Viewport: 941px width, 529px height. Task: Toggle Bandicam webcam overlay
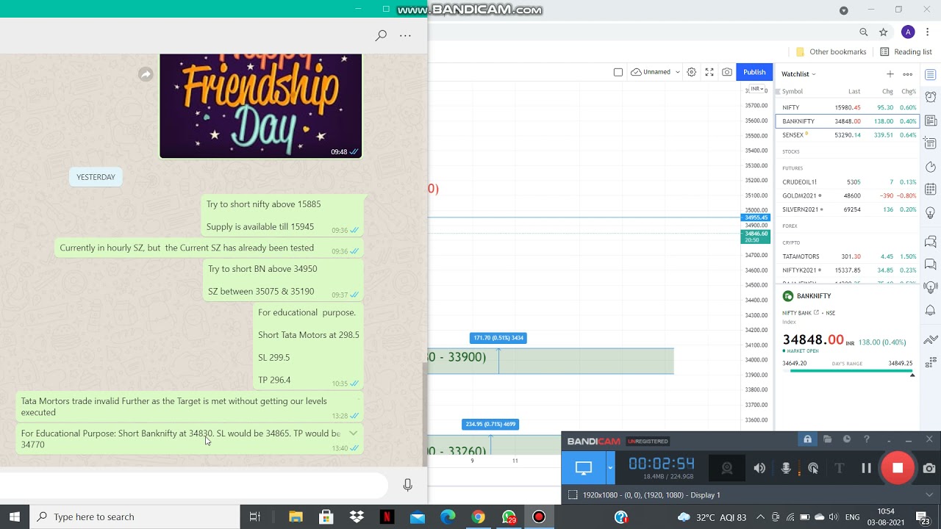(x=727, y=468)
